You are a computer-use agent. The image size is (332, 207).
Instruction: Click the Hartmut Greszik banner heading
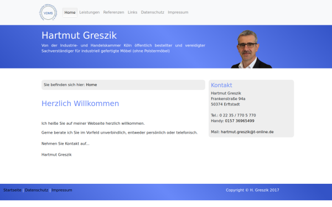79,35
